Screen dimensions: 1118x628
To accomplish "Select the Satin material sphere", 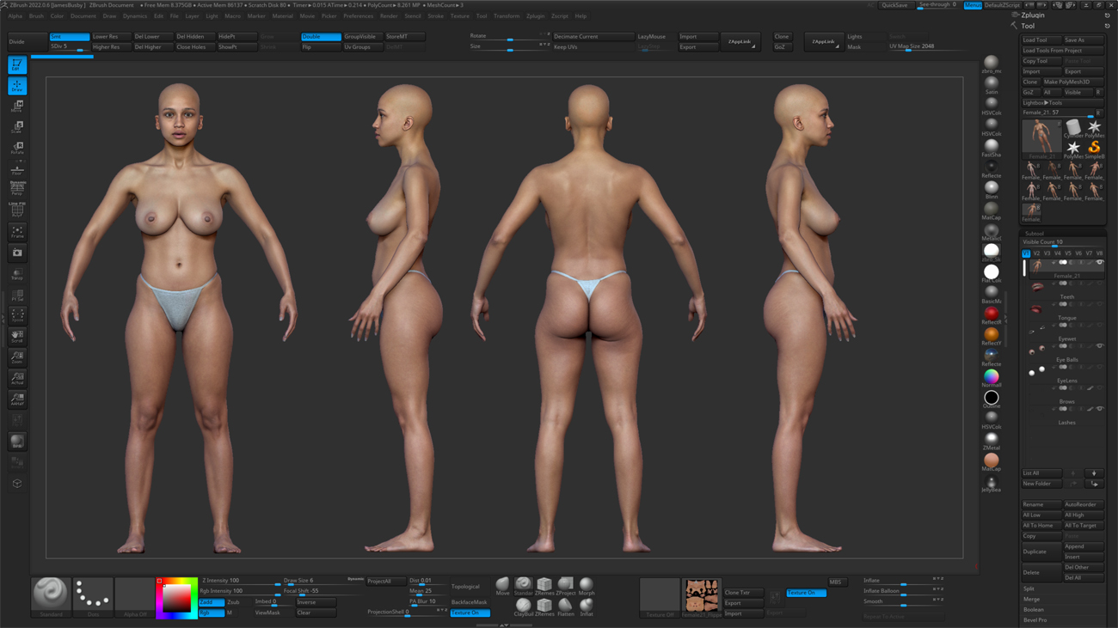I will click(992, 84).
